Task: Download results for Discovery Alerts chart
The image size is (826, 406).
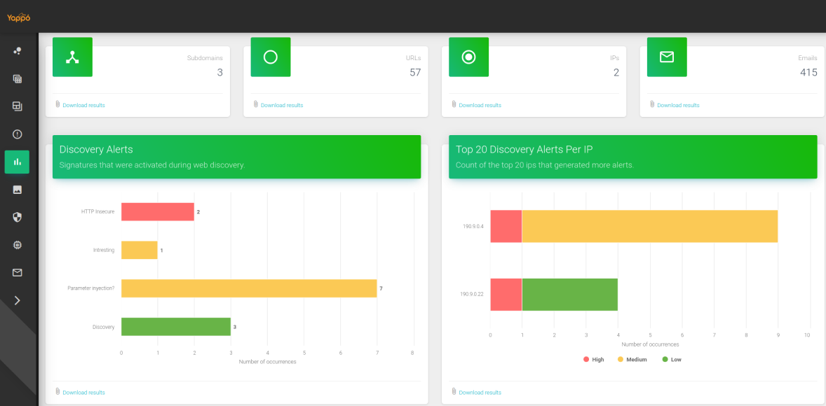Action: click(x=83, y=392)
